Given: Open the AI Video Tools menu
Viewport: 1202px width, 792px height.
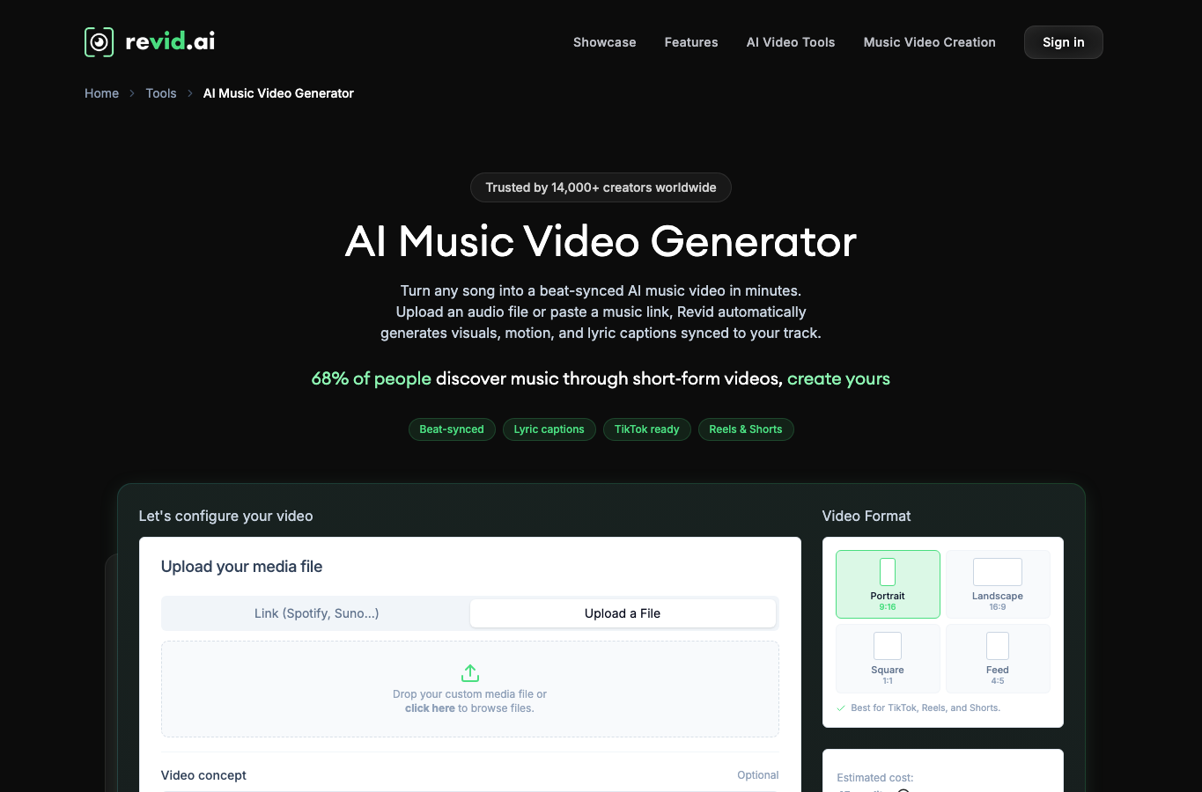Looking at the screenshot, I should click(x=791, y=42).
